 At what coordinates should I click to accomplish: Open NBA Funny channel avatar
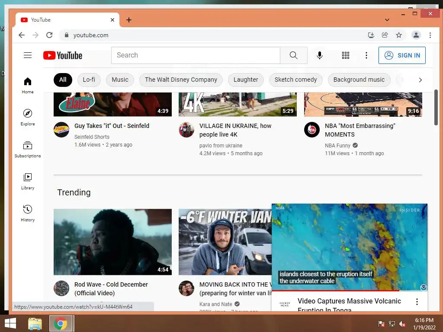pyautogui.click(x=311, y=130)
